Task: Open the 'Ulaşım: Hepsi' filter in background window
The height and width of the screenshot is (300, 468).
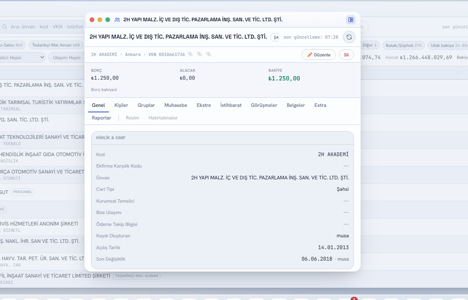Action: 67,58
